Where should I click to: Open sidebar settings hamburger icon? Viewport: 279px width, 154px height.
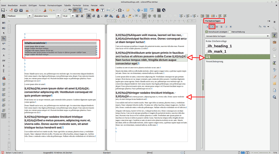(x=275, y=22)
